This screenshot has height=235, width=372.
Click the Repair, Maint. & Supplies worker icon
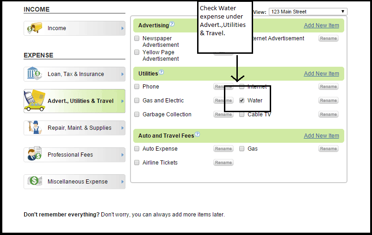35,128
